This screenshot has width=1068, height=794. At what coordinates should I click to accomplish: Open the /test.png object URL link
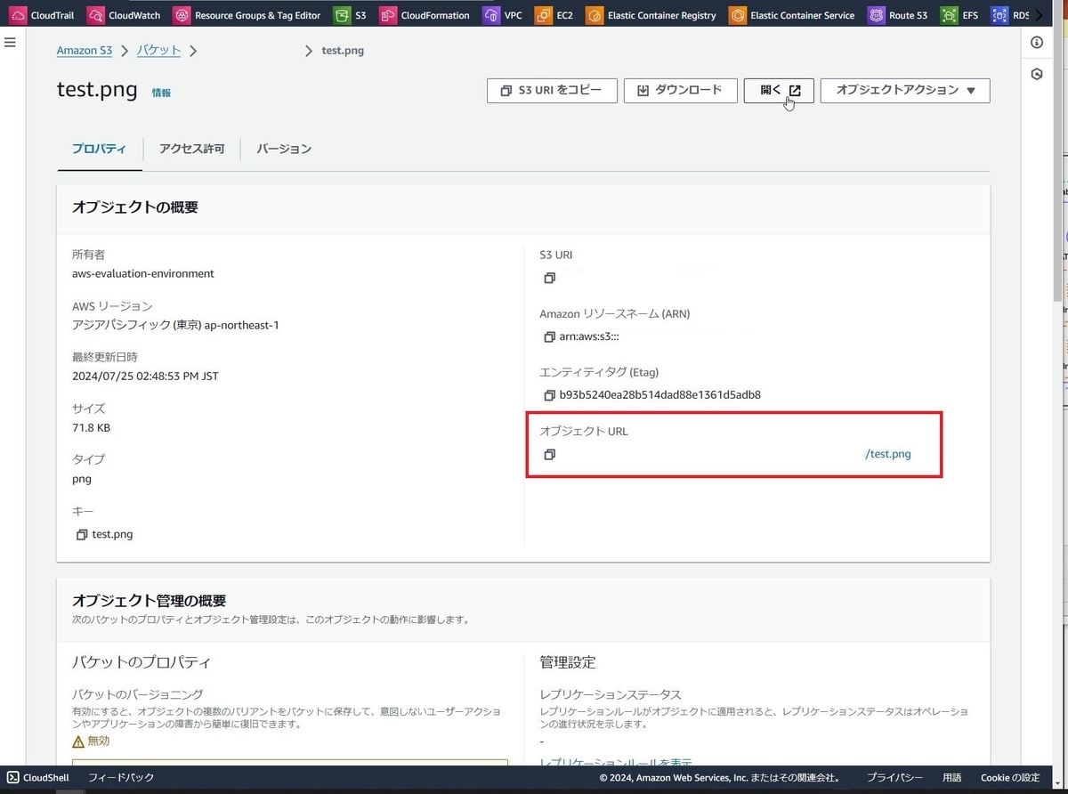tap(886, 453)
